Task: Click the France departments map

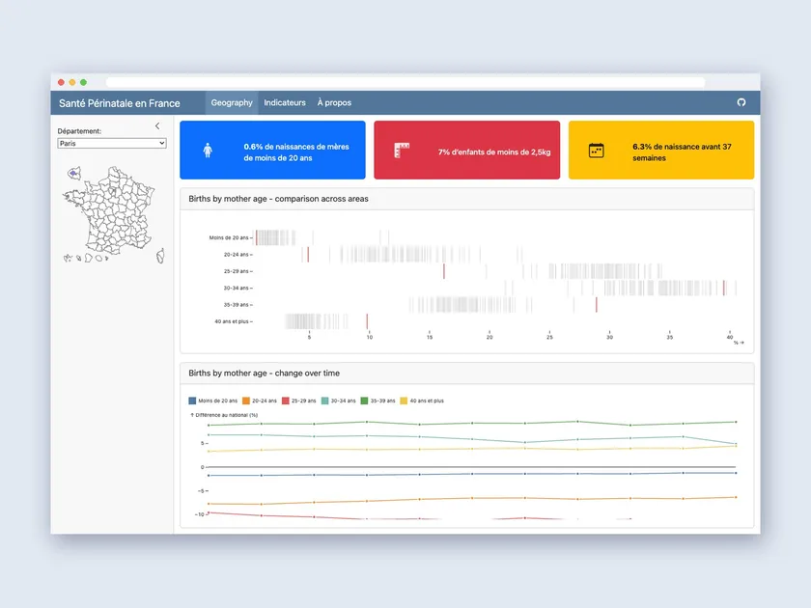Action: [113, 214]
